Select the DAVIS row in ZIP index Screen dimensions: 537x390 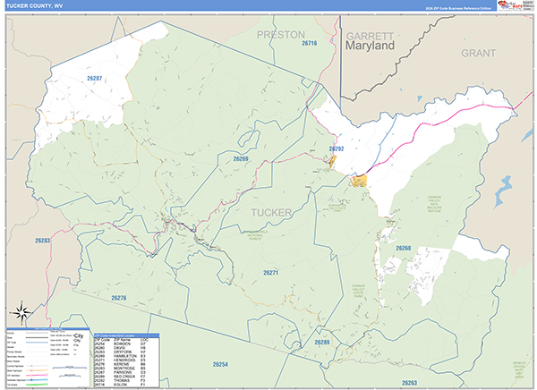pos(121,348)
